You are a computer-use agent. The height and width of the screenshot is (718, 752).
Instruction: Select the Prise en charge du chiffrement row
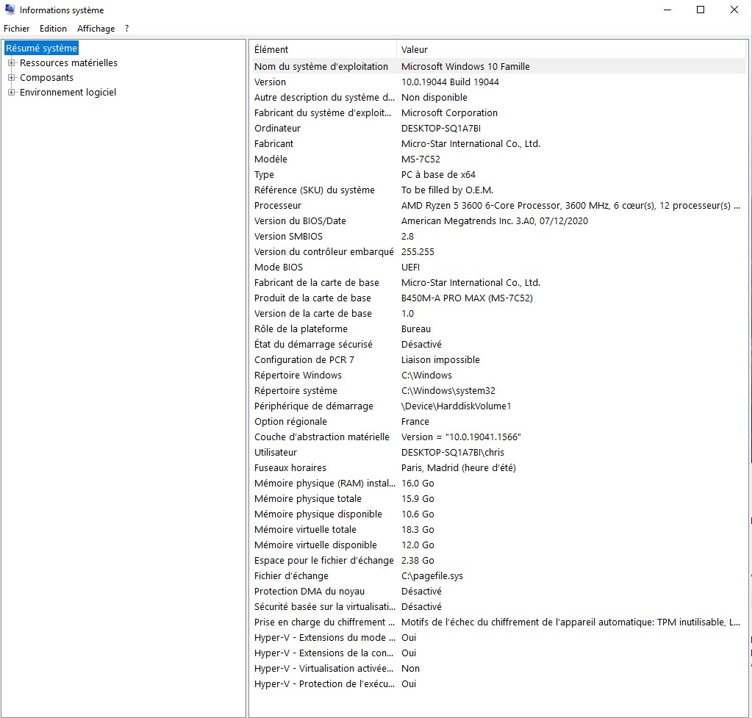click(499, 622)
